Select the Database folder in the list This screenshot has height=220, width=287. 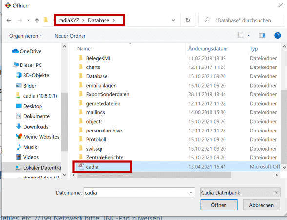point(97,76)
